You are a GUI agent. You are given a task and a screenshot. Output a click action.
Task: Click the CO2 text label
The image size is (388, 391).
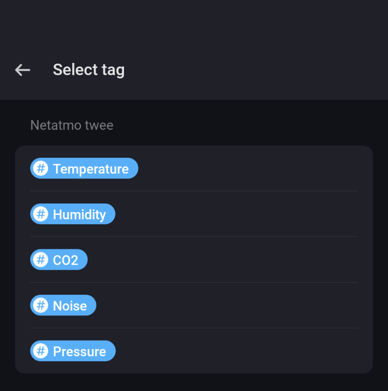point(66,260)
